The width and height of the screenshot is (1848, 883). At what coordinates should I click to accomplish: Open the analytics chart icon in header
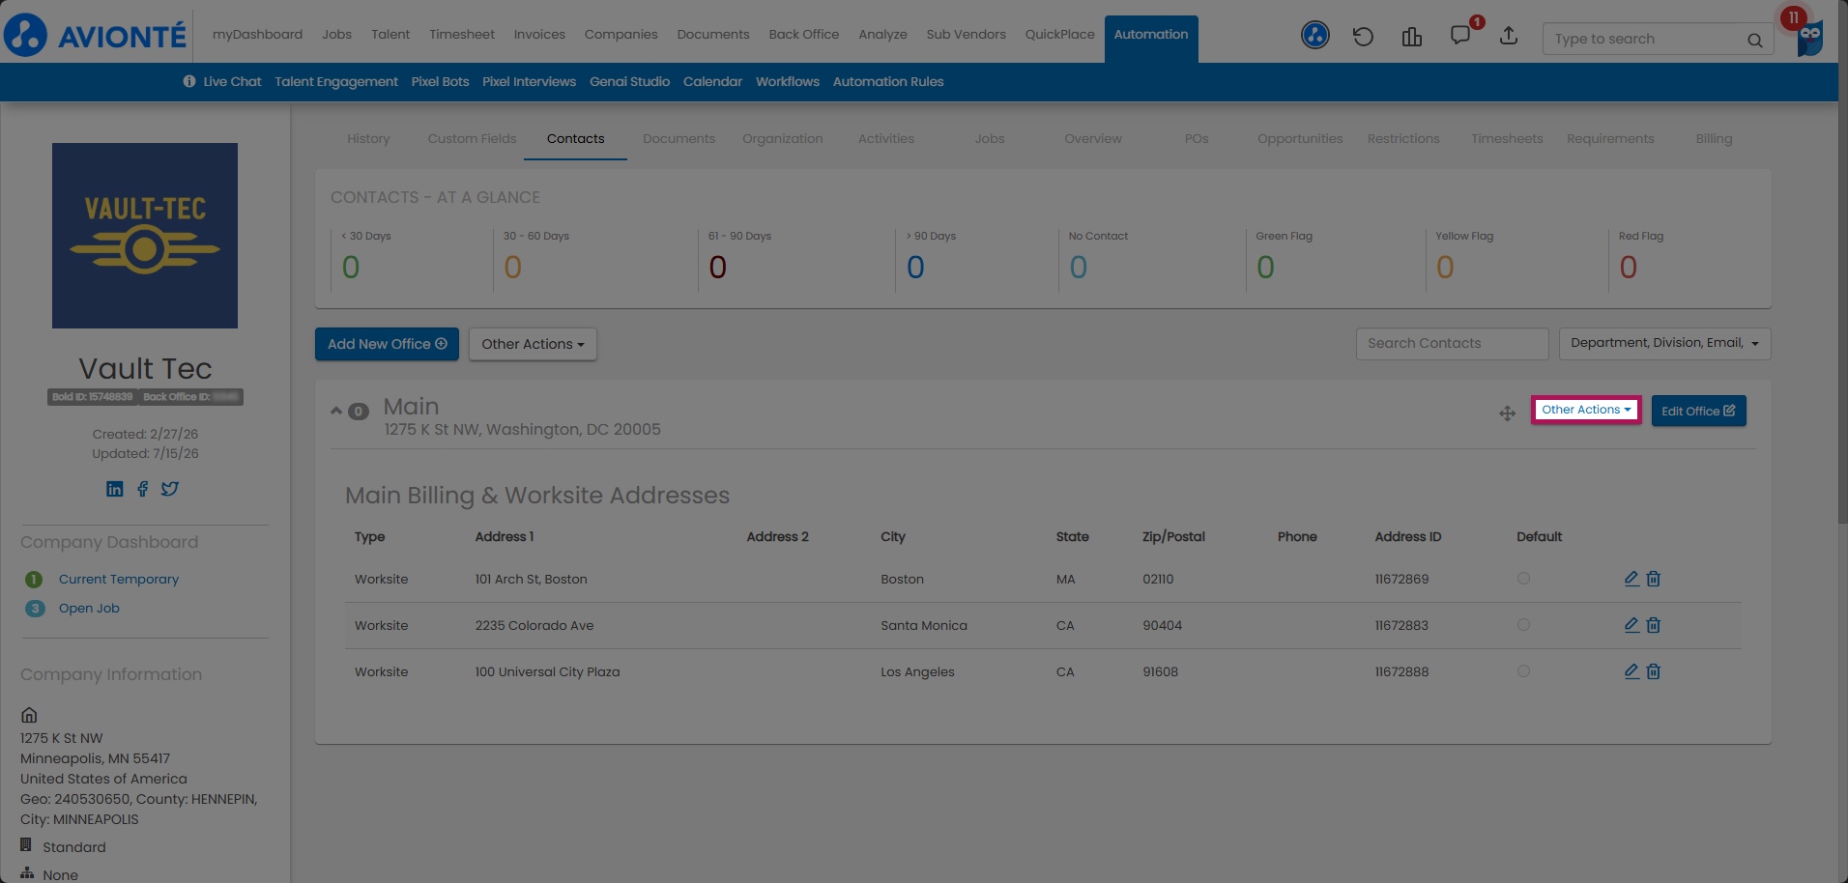click(1412, 37)
